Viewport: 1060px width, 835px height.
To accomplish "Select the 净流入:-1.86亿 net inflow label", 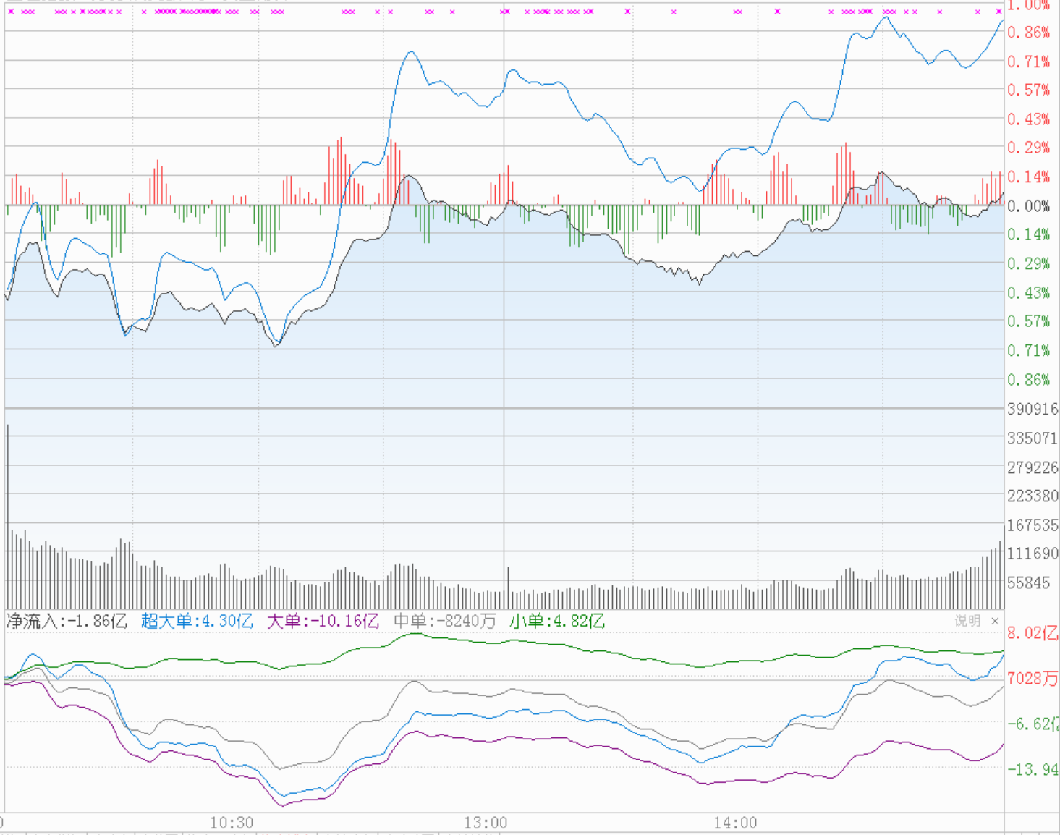I will click(66, 621).
